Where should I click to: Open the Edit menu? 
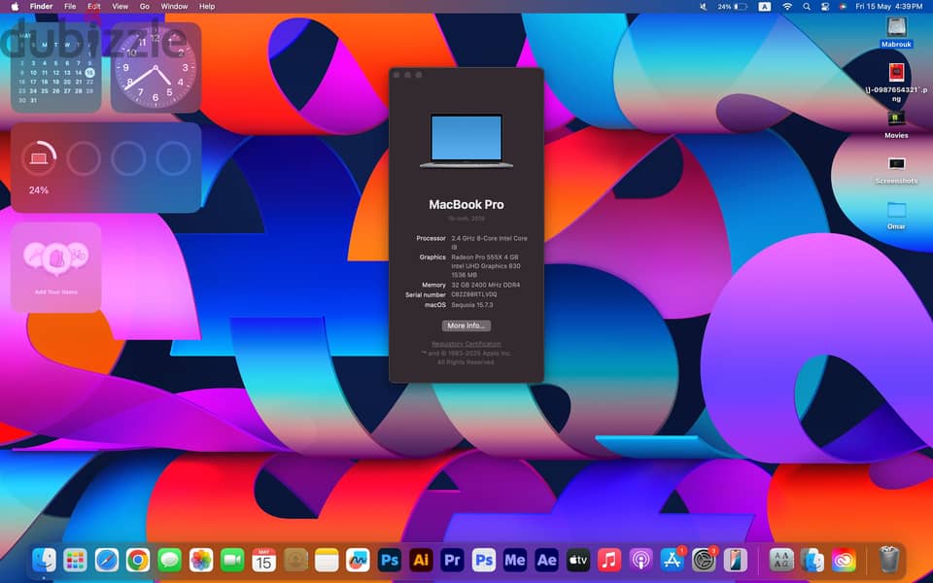pyautogui.click(x=94, y=7)
